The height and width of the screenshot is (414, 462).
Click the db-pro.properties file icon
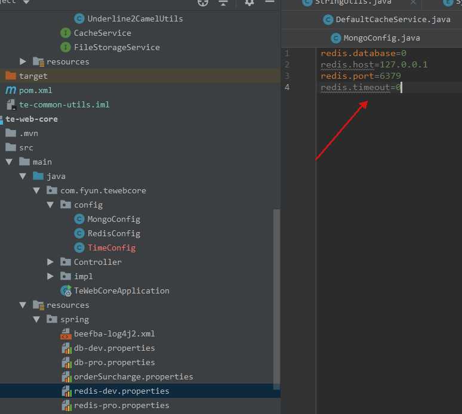(x=67, y=363)
